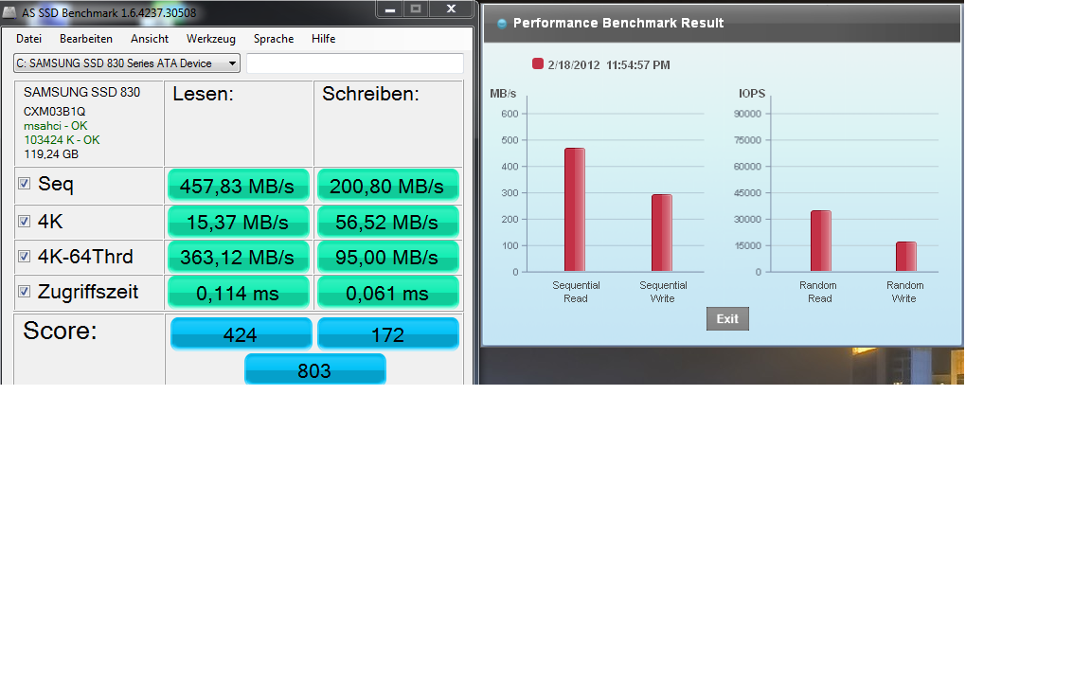
Task: Toggle the Zugriffszeit test checkbox
Action: pyautogui.click(x=25, y=292)
